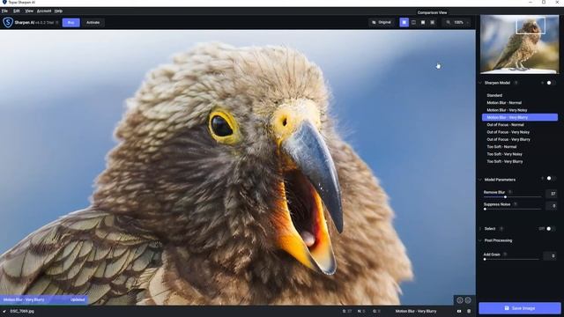Click help icon next to Sharpen Model
This screenshot has width=564, height=317.
coord(516,83)
